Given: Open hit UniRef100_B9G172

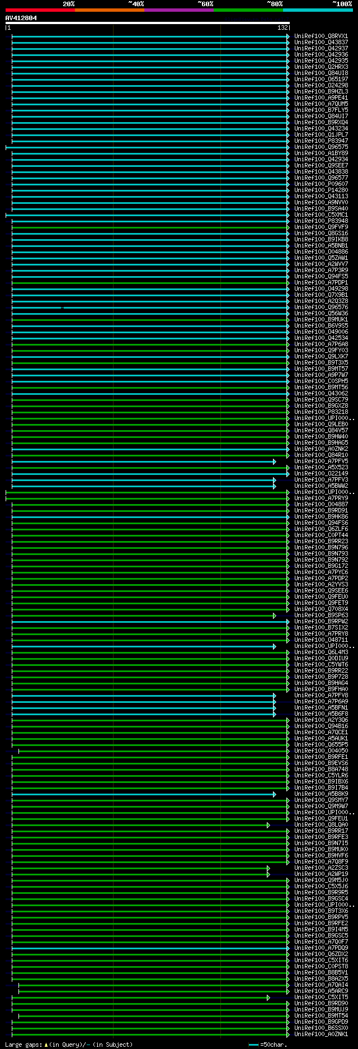Looking at the screenshot, I should [x=321, y=566].
